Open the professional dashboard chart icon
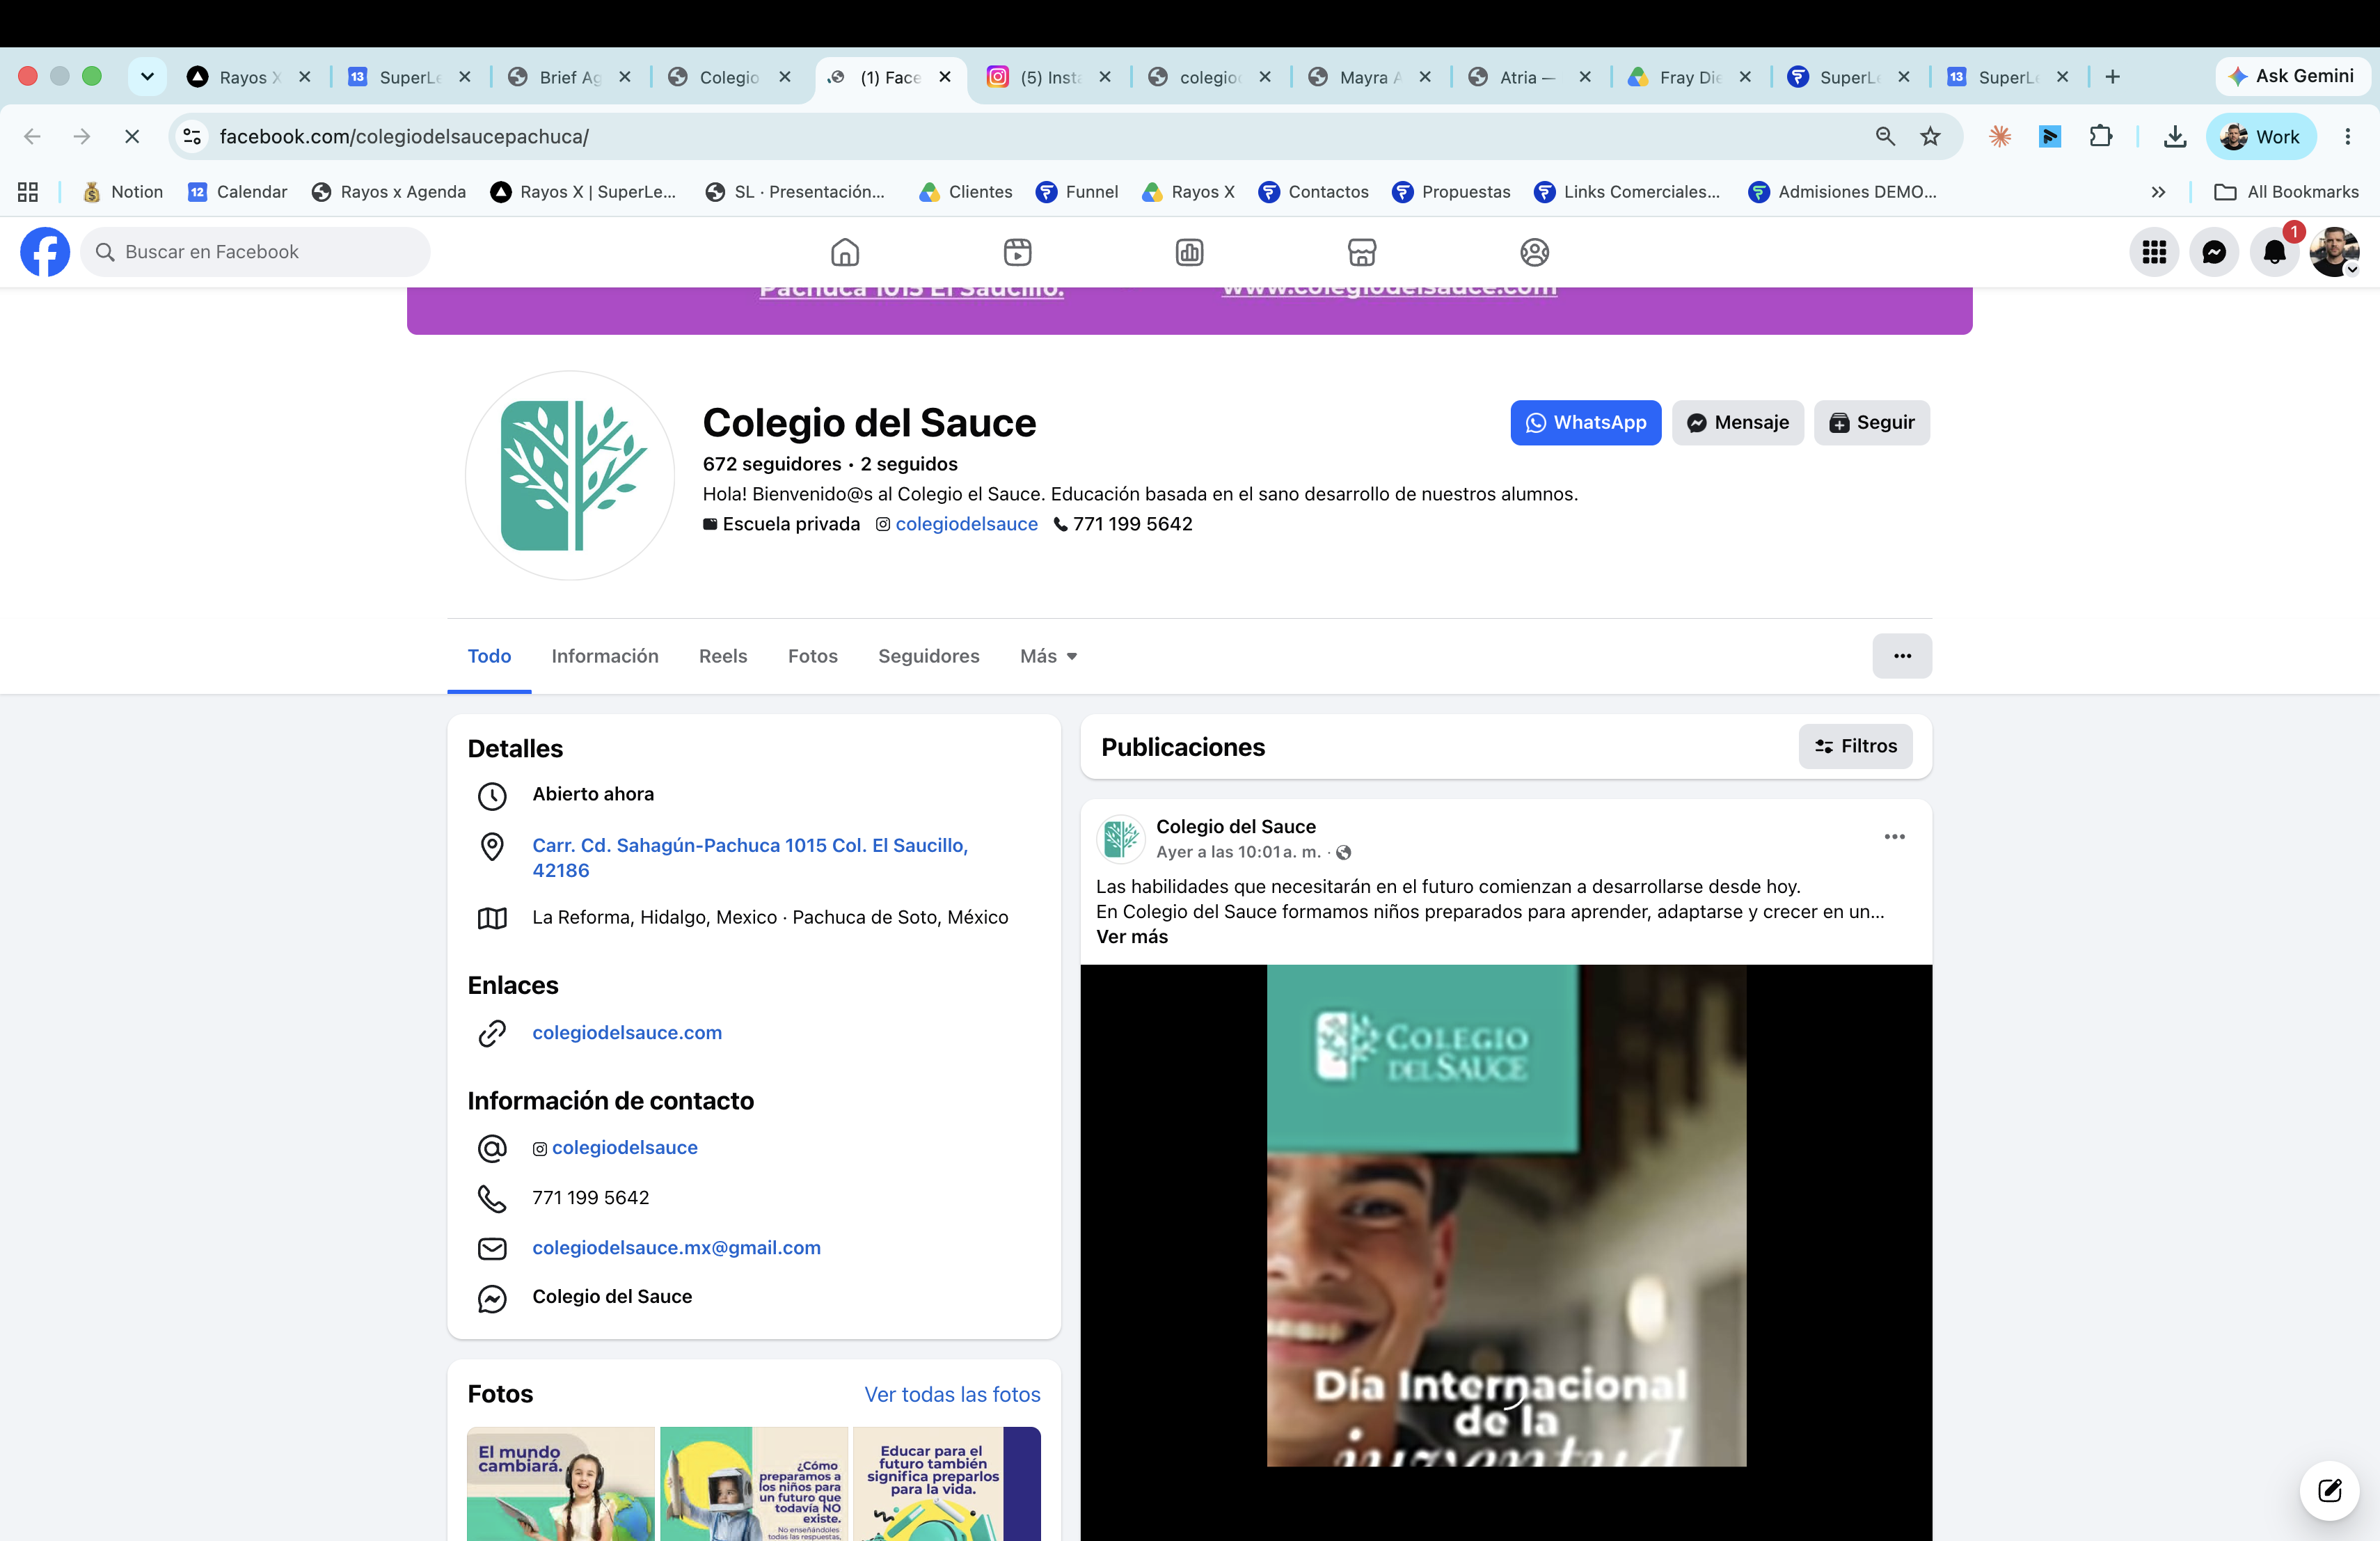 coord(1189,252)
